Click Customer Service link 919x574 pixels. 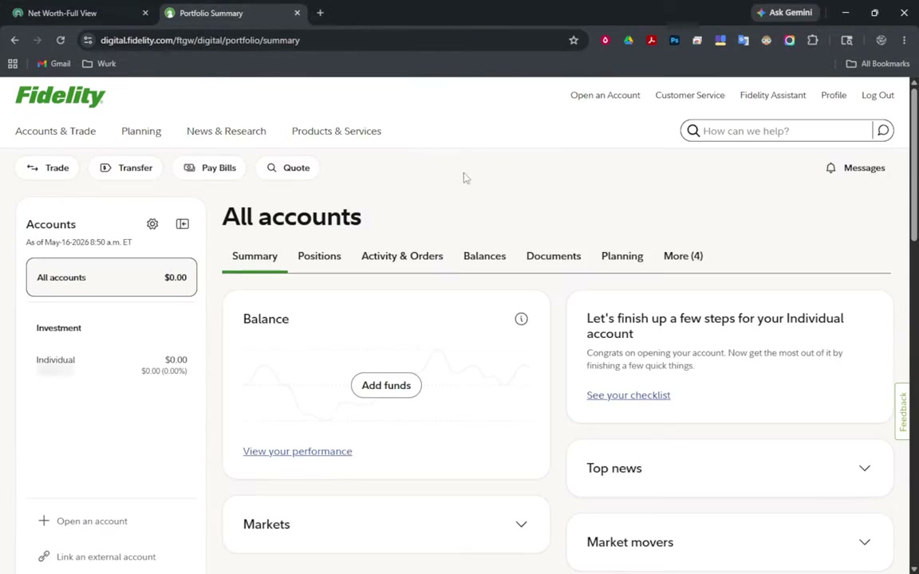[690, 96]
